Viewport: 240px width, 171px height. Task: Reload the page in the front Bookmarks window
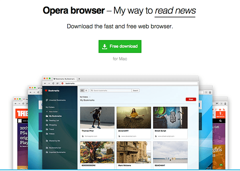pos(53,83)
